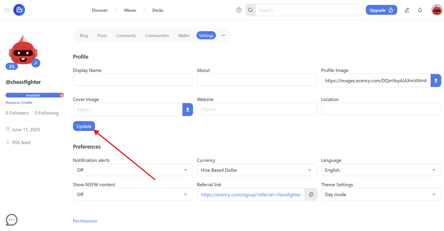The width and height of the screenshot is (444, 231).
Task: Upload profile image via arrow button
Action: [436, 80]
